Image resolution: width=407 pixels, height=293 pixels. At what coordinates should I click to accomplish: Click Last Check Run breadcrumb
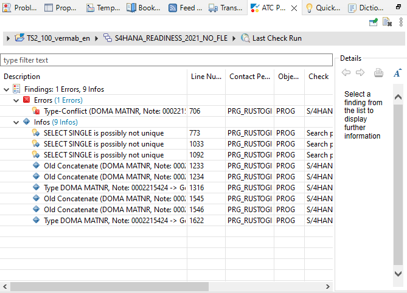(277, 38)
